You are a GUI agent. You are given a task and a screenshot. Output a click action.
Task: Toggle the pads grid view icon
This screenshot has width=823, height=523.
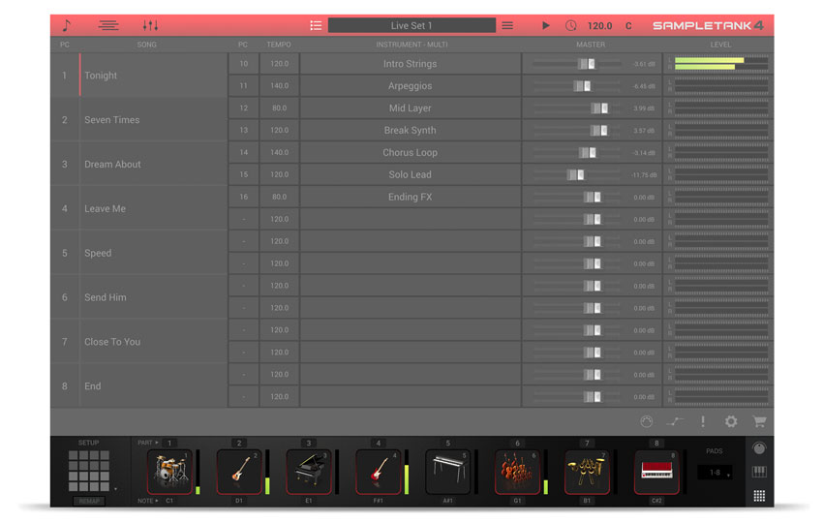(759, 496)
